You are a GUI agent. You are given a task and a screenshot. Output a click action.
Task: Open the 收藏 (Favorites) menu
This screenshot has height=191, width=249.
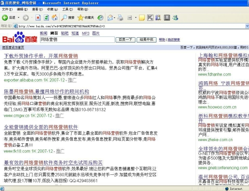click(x=53, y=9)
